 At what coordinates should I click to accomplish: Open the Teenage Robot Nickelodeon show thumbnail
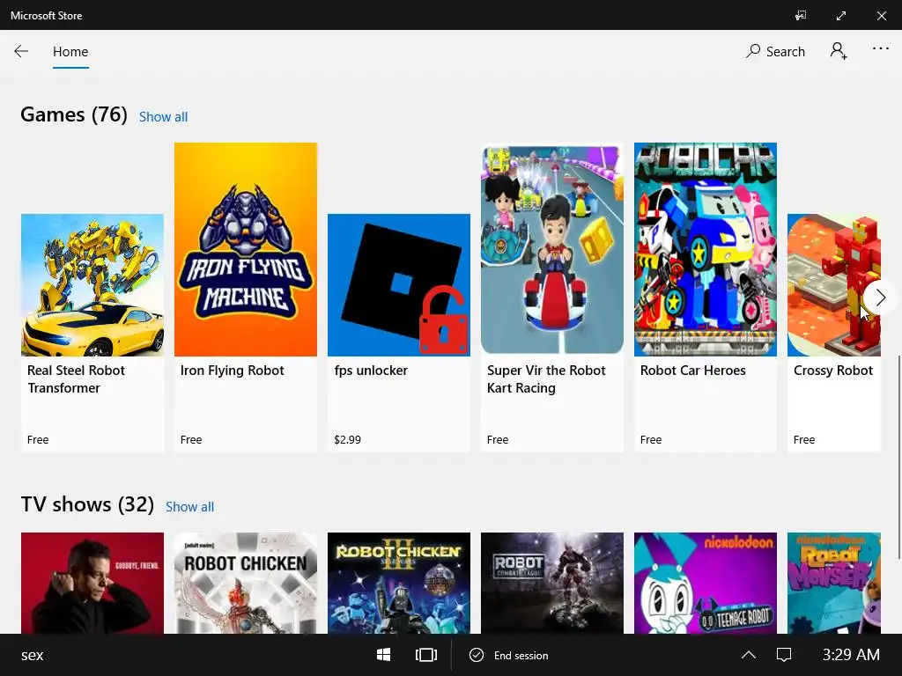pos(706,583)
